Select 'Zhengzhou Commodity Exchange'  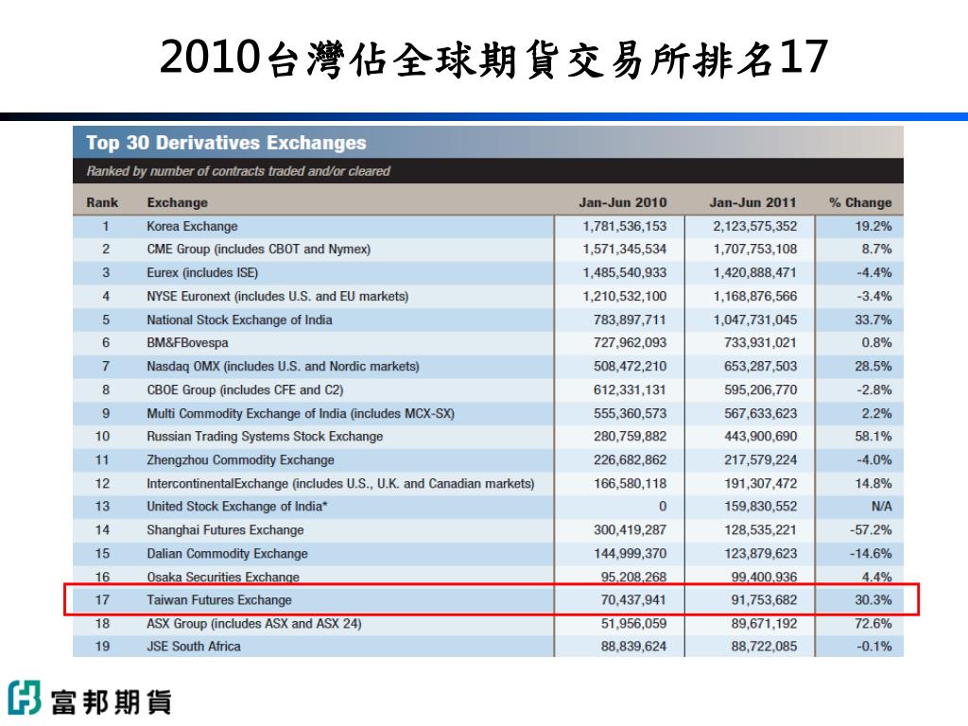click(x=240, y=460)
